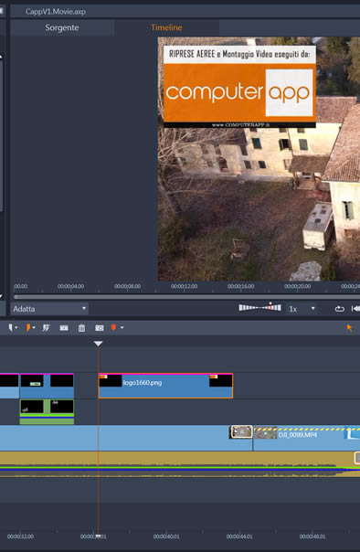360x552 pixels.
Task: Click 00:00:16.00 on the preview ruler
Action: click(240, 286)
